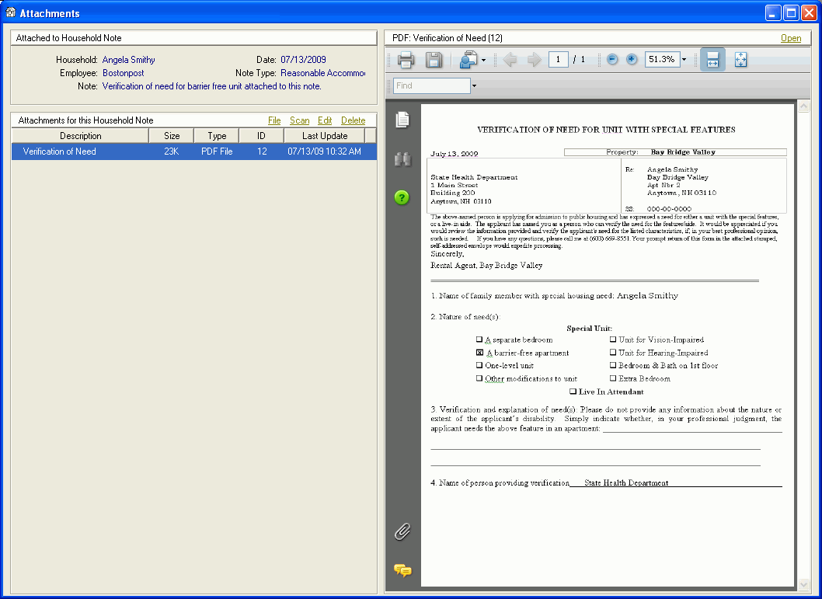Check 'Unit for Vision-Impaired' box

coord(613,340)
